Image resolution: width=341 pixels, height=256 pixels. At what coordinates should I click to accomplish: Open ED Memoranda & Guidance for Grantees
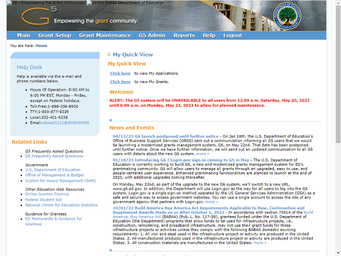53,221
